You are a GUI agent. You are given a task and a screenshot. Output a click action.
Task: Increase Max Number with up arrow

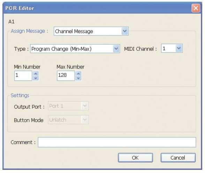[x=78, y=73]
